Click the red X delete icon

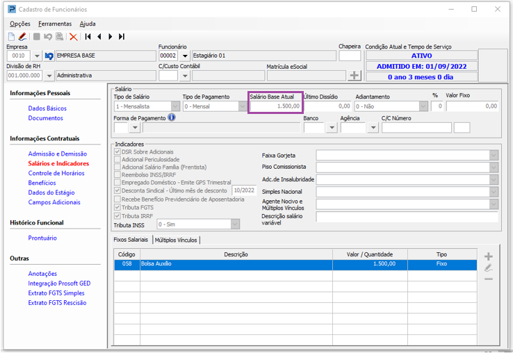click(x=73, y=36)
